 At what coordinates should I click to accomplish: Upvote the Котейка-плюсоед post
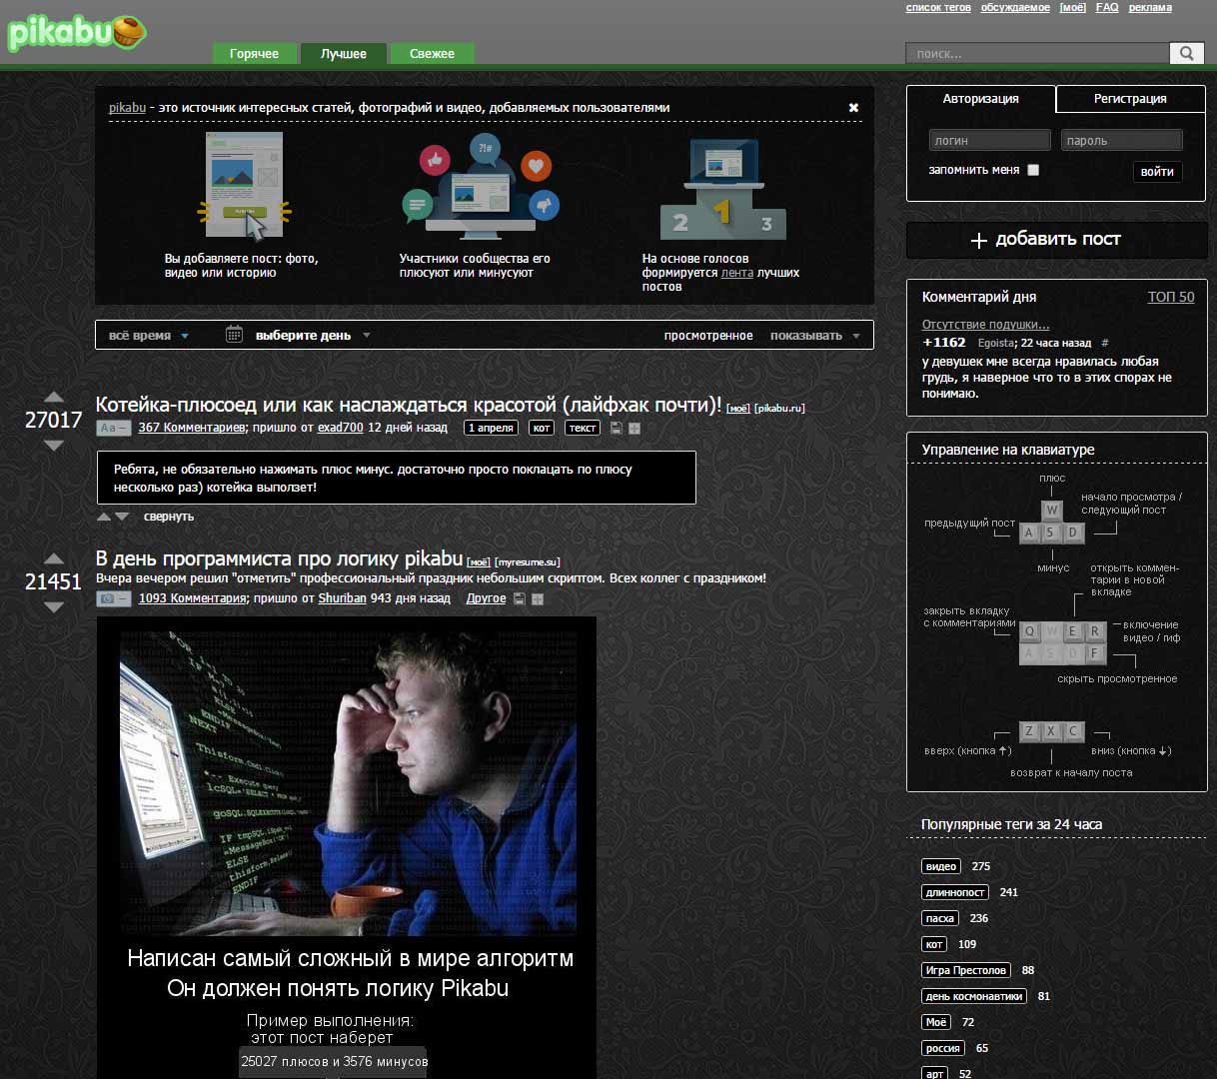(x=54, y=397)
